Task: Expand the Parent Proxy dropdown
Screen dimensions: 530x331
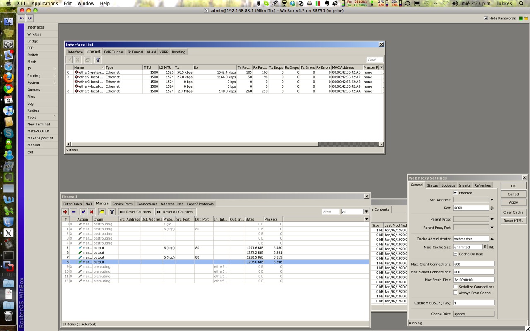Action: [x=491, y=219]
